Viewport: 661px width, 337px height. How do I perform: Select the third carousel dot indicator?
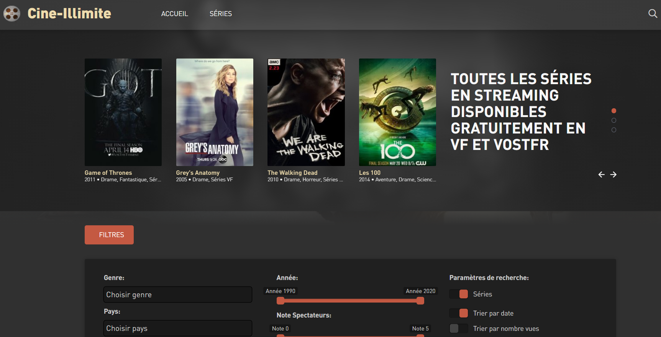tap(614, 130)
